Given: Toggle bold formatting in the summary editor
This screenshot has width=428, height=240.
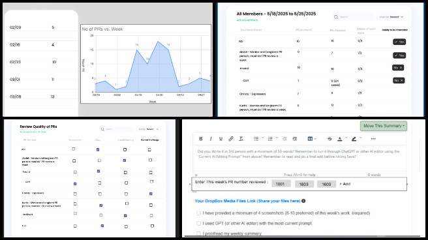Looking at the screenshot, I should click(x=201, y=139).
